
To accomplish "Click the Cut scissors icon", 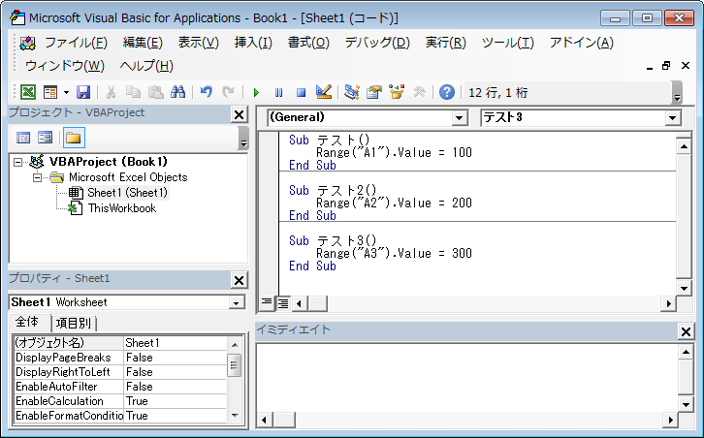I will point(111,92).
